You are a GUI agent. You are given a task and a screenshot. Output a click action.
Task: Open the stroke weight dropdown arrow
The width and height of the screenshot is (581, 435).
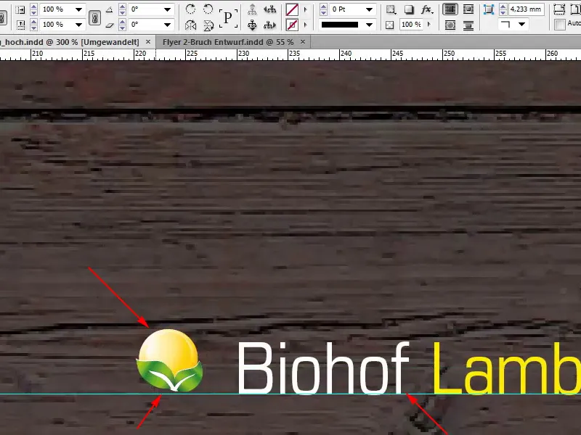369,9
